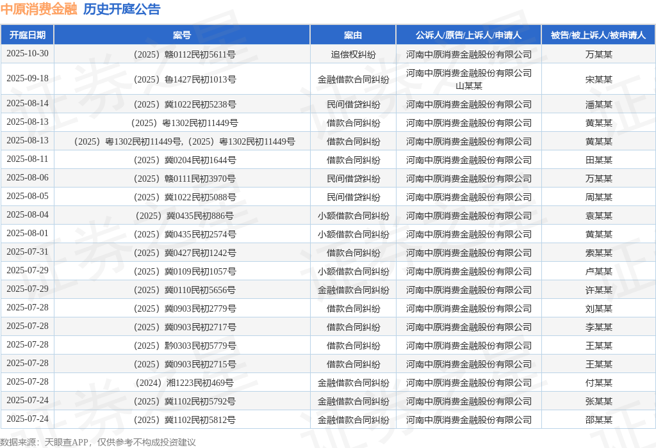Click the 中原消费金融 title text
This screenshot has width=656, height=448.
coord(39,9)
